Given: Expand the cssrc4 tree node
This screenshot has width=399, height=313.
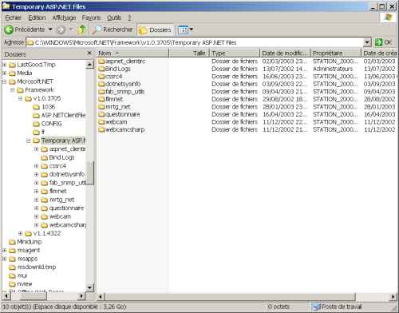Looking at the screenshot, I should (37, 166).
